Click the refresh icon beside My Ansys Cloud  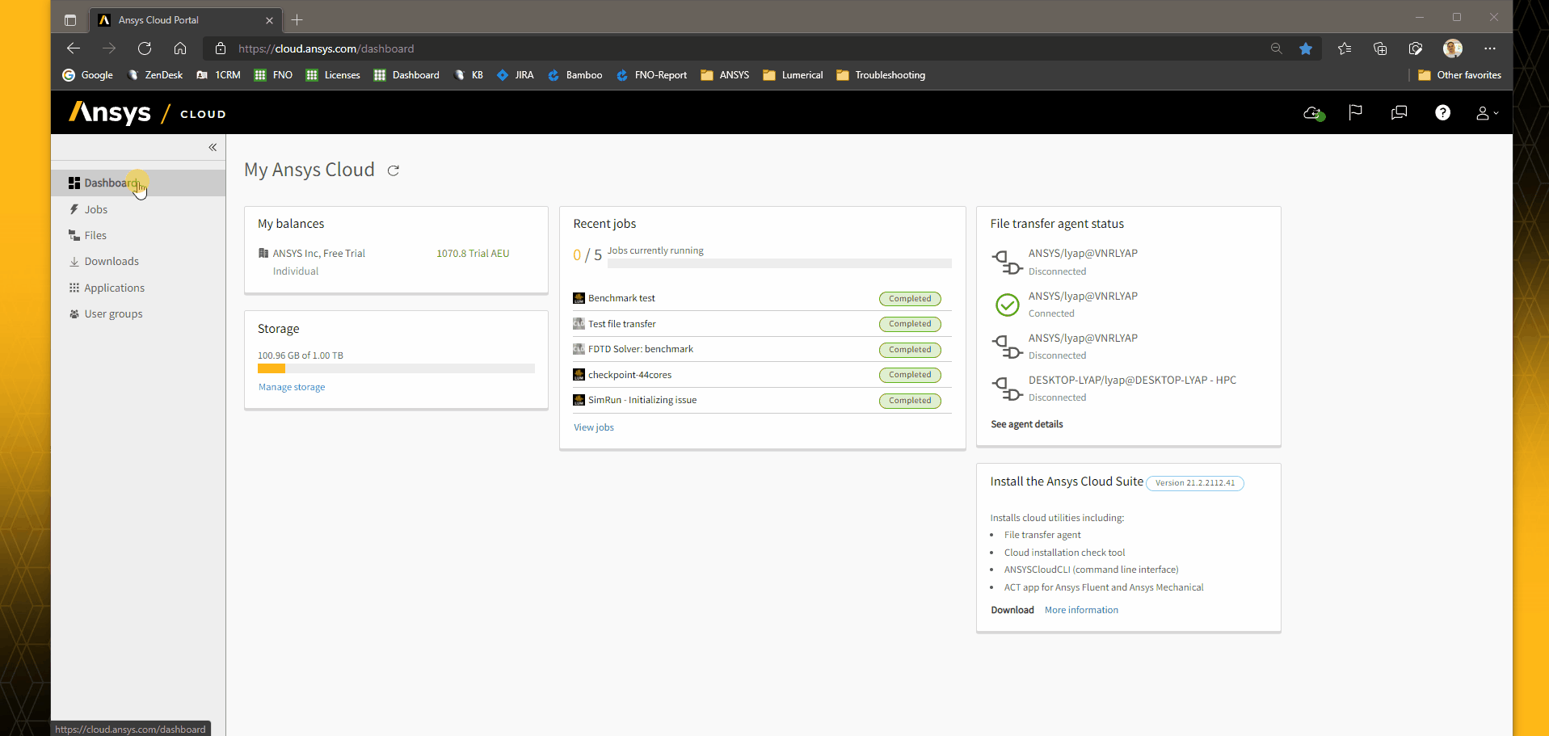point(394,170)
